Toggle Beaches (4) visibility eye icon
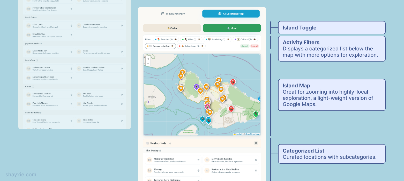 click(176, 39)
